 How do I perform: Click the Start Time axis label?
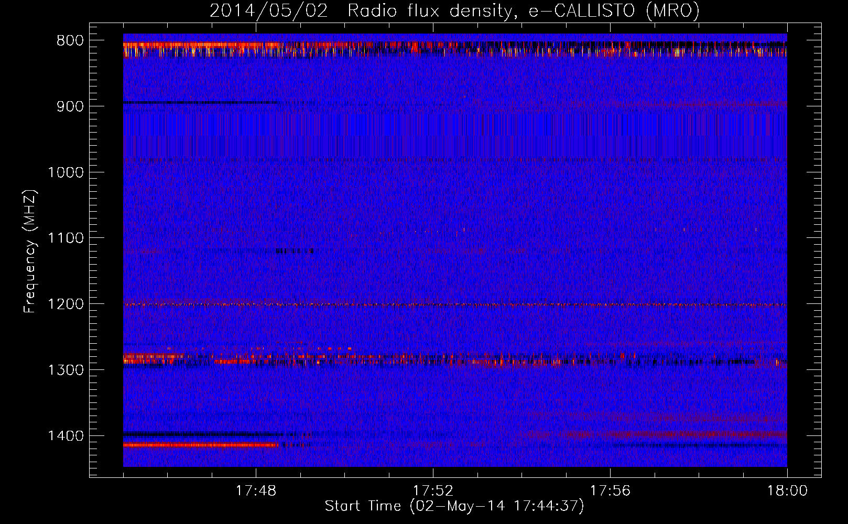click(x=454, y=506)
